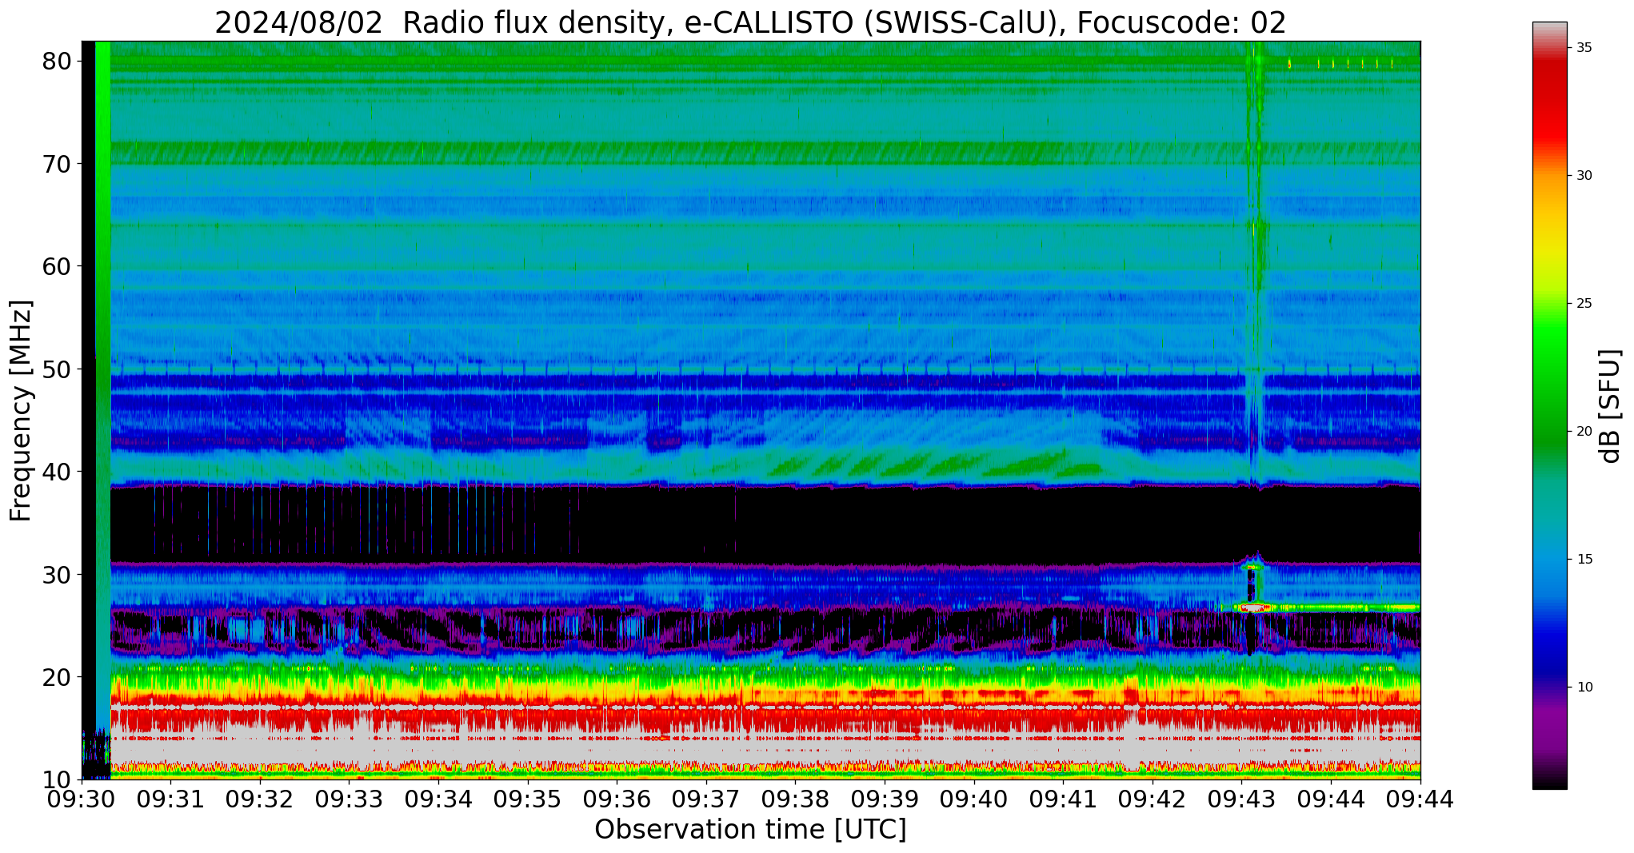Screen dimensions: 1634x853
Task: Click the x-axis tick label 09:39
Action: coord(885,799)
